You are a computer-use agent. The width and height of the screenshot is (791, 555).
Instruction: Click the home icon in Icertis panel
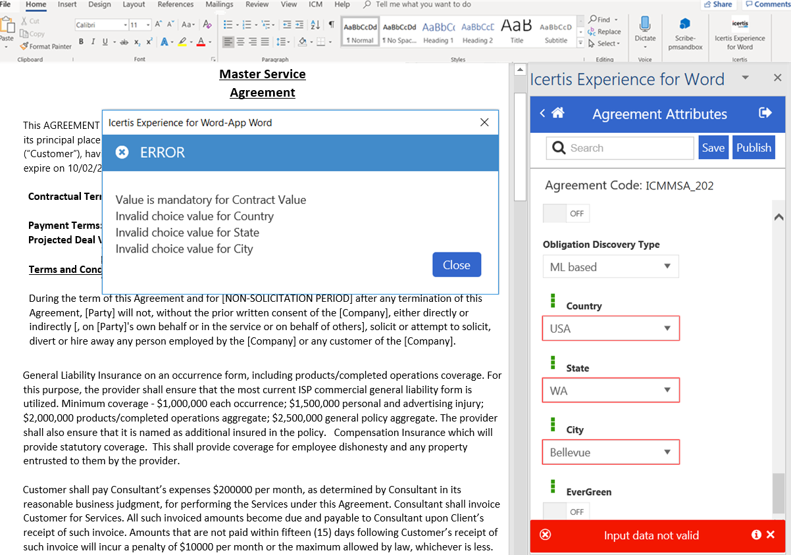[558, 113]
